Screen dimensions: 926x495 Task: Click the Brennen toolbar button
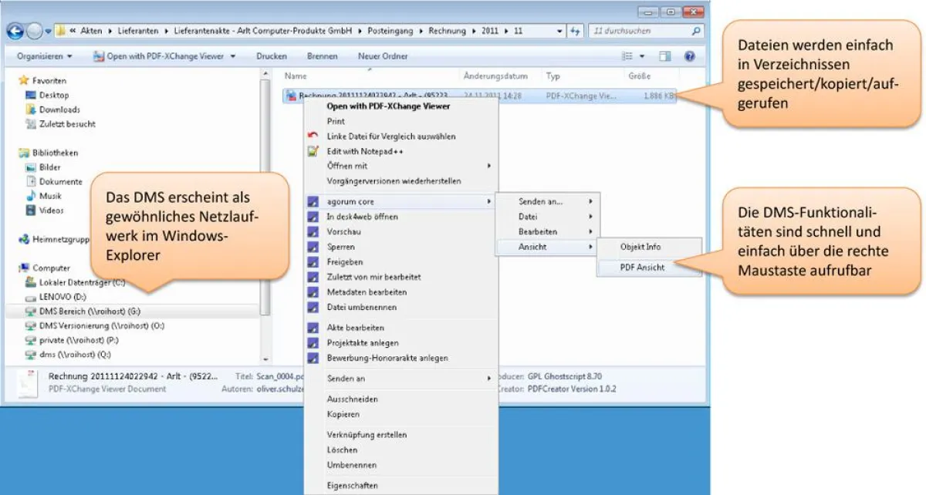tap(322, 56)
